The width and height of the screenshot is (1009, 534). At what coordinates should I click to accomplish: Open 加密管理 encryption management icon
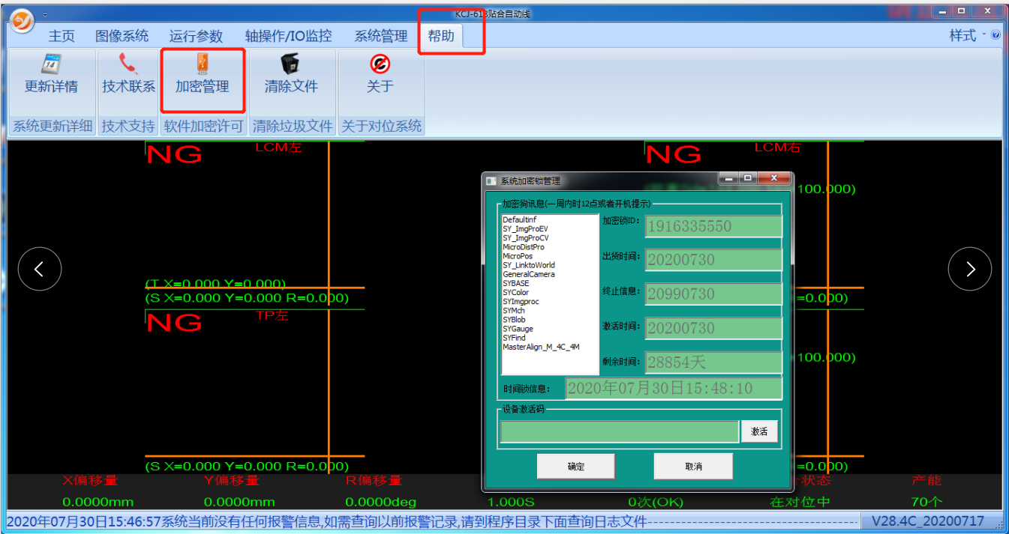pos(202,64)
